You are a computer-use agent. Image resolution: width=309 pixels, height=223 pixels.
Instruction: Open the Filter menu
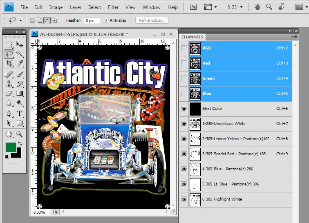113,7
